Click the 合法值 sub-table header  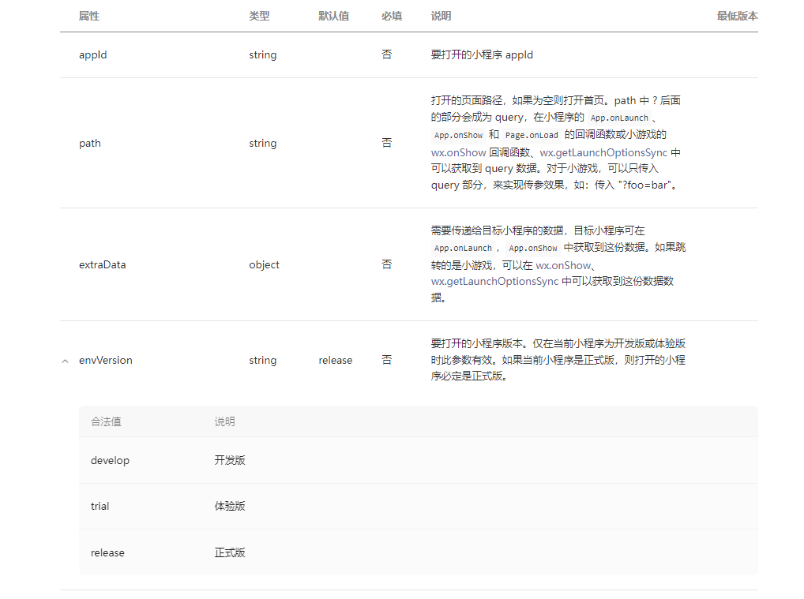106,421
